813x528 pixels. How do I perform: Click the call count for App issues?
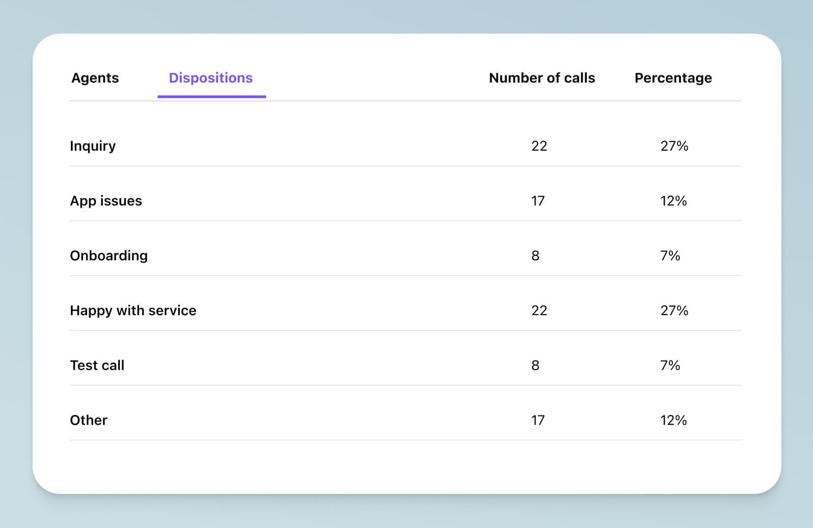click(538, 201)
